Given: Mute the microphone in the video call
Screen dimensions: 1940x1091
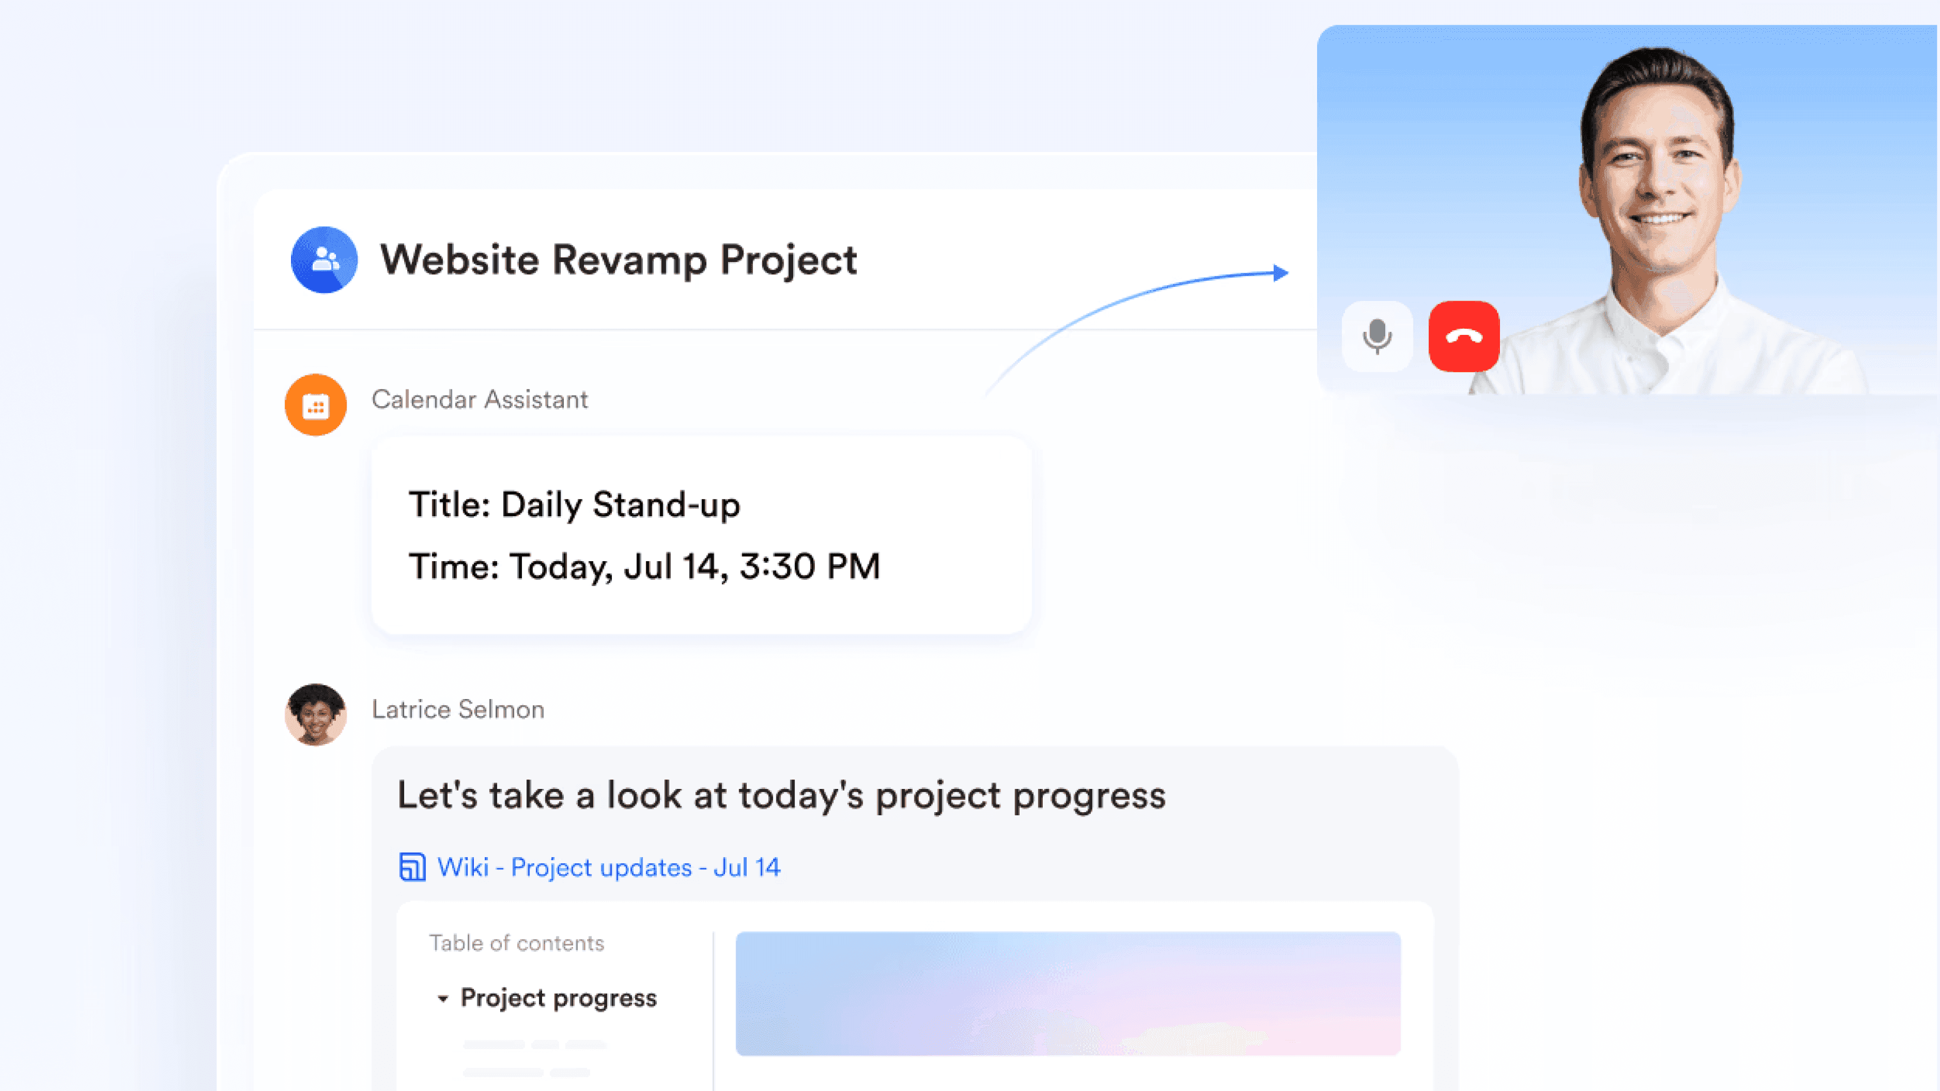Looking at the screenshot, I should coord(1377,336).
